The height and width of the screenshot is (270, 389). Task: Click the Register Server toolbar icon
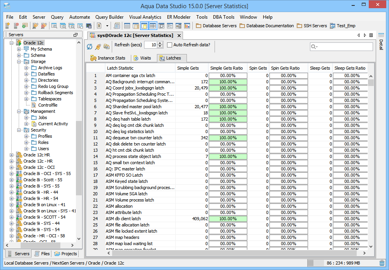click(x=7, y=26)
